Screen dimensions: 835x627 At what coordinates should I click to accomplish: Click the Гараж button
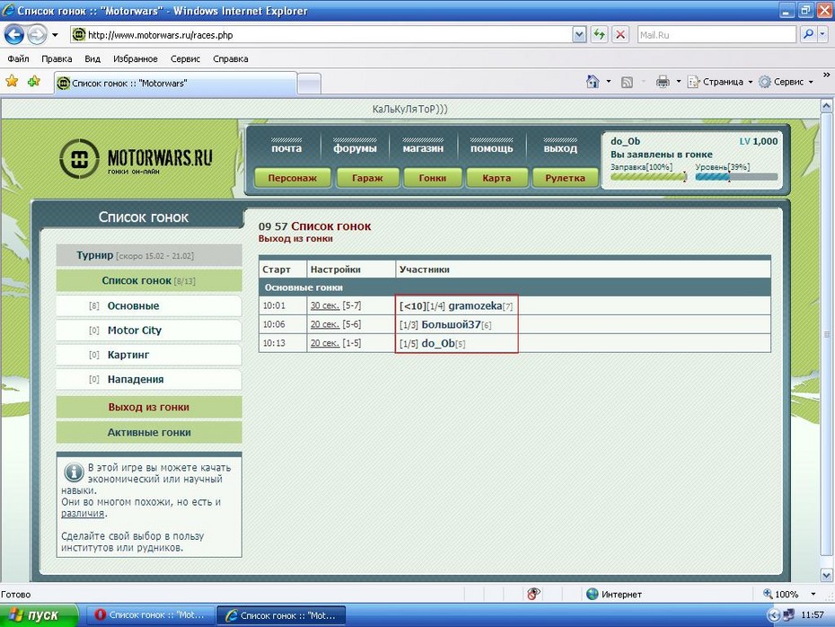[x=367, y=178]
